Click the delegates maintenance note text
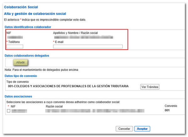This screenshot has width=188, height=137. click(x=41, y=70)
